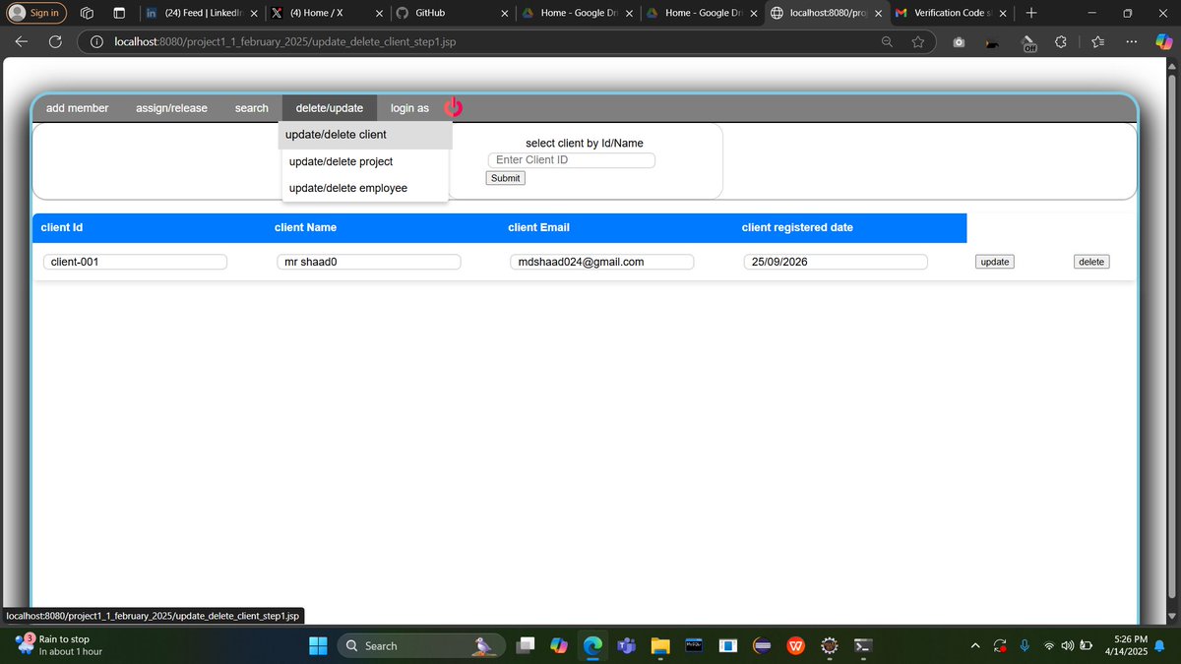
Task: Go back using browser back arrow
Action: 22,42
